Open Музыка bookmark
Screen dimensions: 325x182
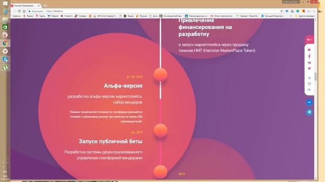(x=141, y=16)
